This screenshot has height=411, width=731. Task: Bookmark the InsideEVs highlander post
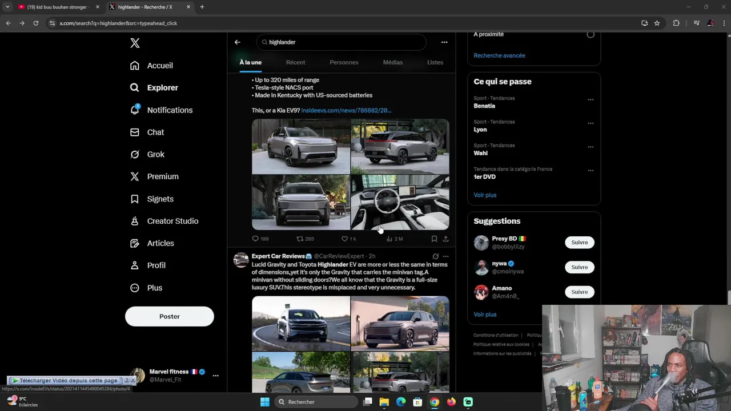point(434,239)
